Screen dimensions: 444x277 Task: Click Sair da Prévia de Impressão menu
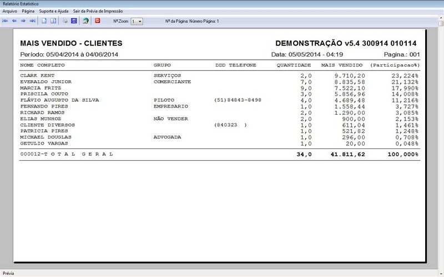[98, 11]
